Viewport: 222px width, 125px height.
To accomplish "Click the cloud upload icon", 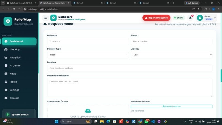I will point(88,111).
